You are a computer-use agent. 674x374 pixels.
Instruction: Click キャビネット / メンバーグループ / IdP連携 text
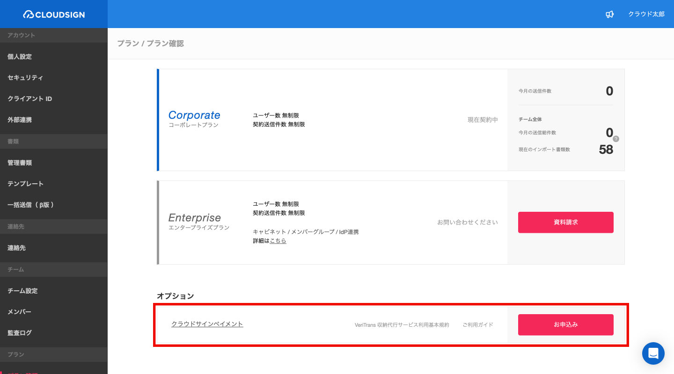click(306, 232)
